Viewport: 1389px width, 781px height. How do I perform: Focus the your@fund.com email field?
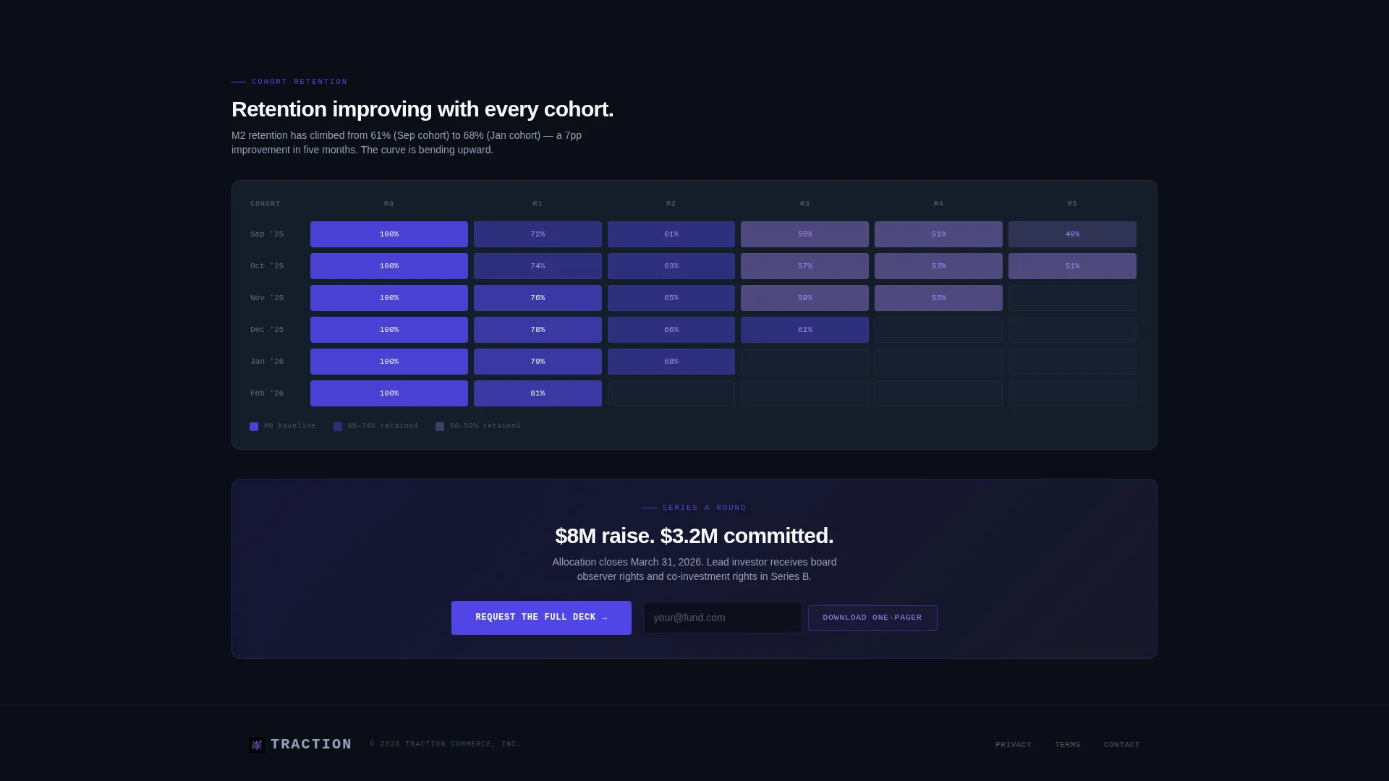723,618
